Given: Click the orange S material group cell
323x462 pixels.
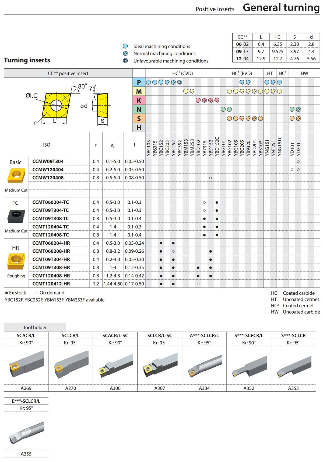Looking at the screenshot, I should pyautogui.click(x=139, y=119).
